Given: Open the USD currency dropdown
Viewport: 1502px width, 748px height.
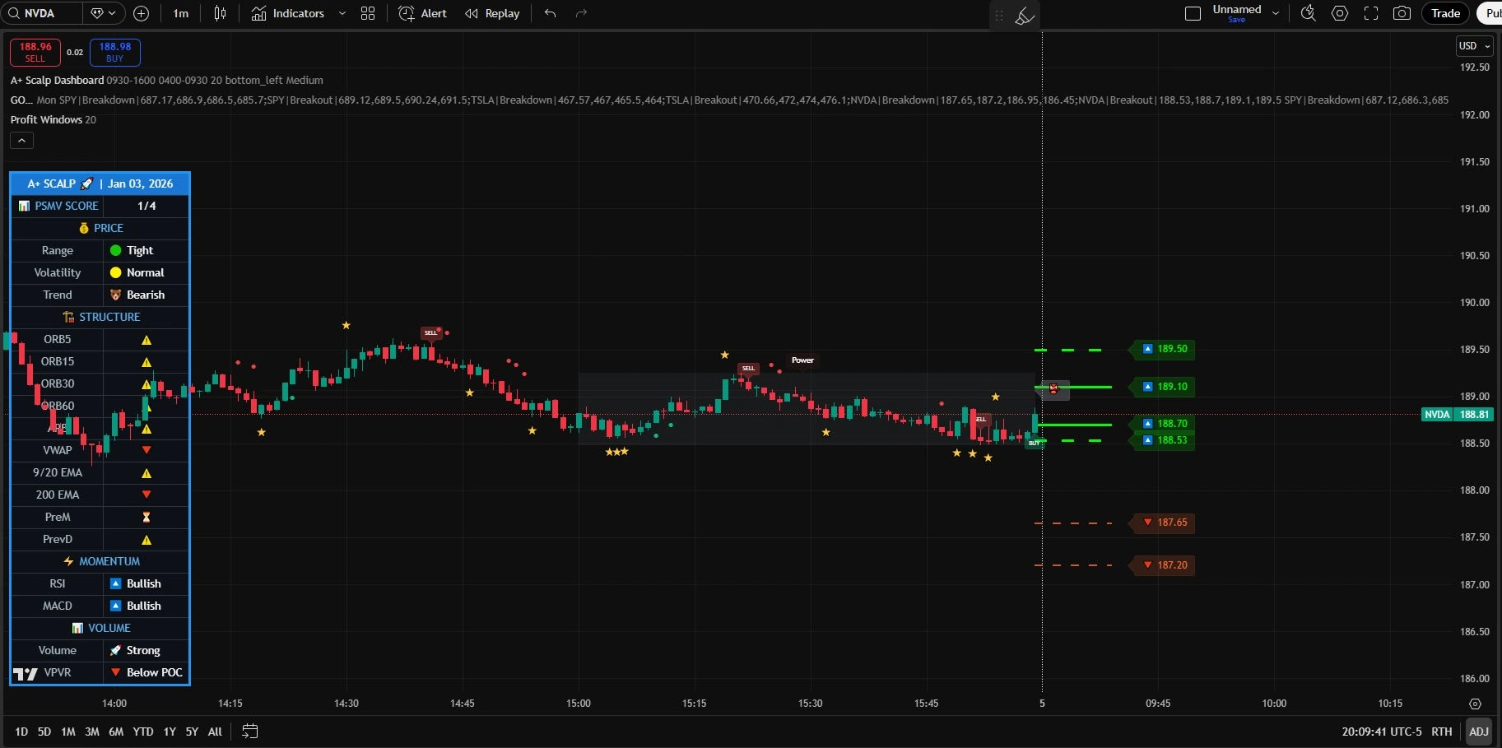Looking at the screenshot, I should click(x=1474, y=46).
